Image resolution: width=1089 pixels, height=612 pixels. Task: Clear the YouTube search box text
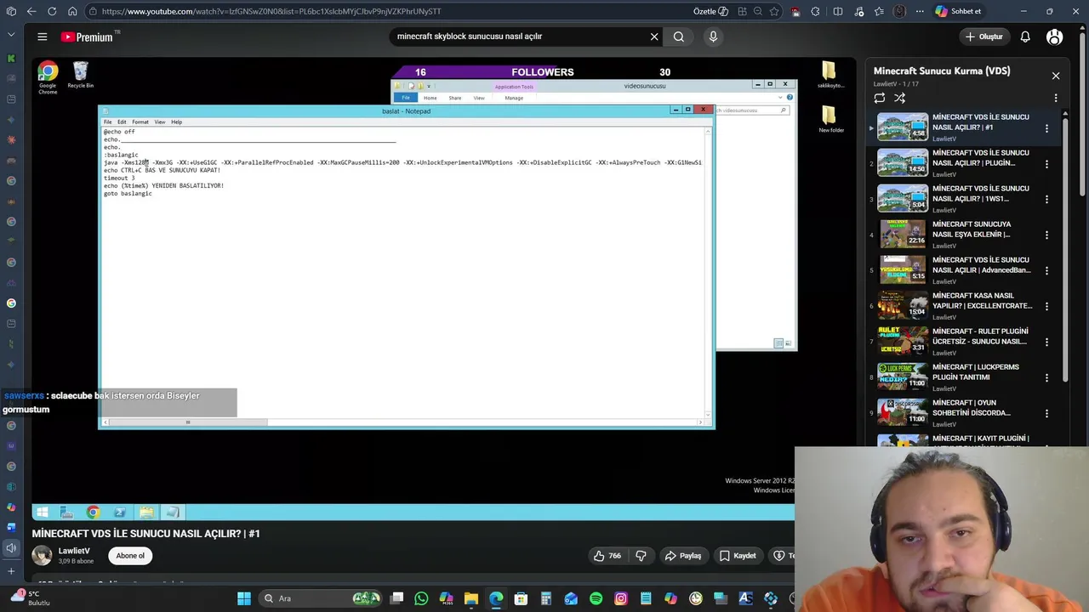(x=654, y=37)
